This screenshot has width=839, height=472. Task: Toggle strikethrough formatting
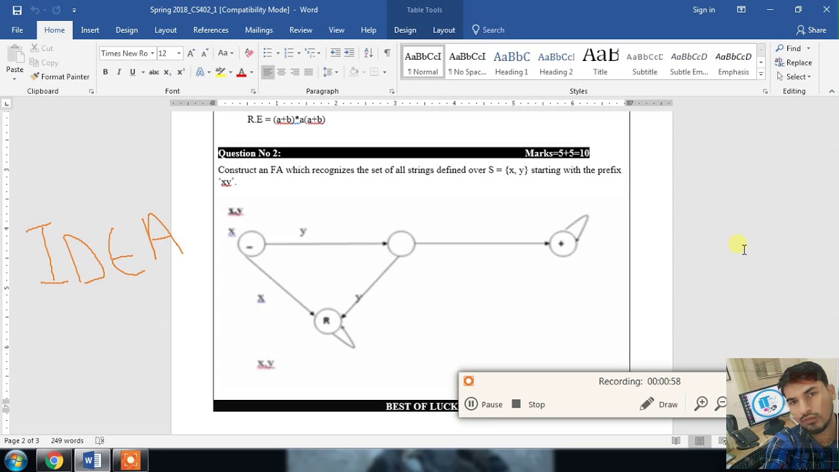(153, 72)
